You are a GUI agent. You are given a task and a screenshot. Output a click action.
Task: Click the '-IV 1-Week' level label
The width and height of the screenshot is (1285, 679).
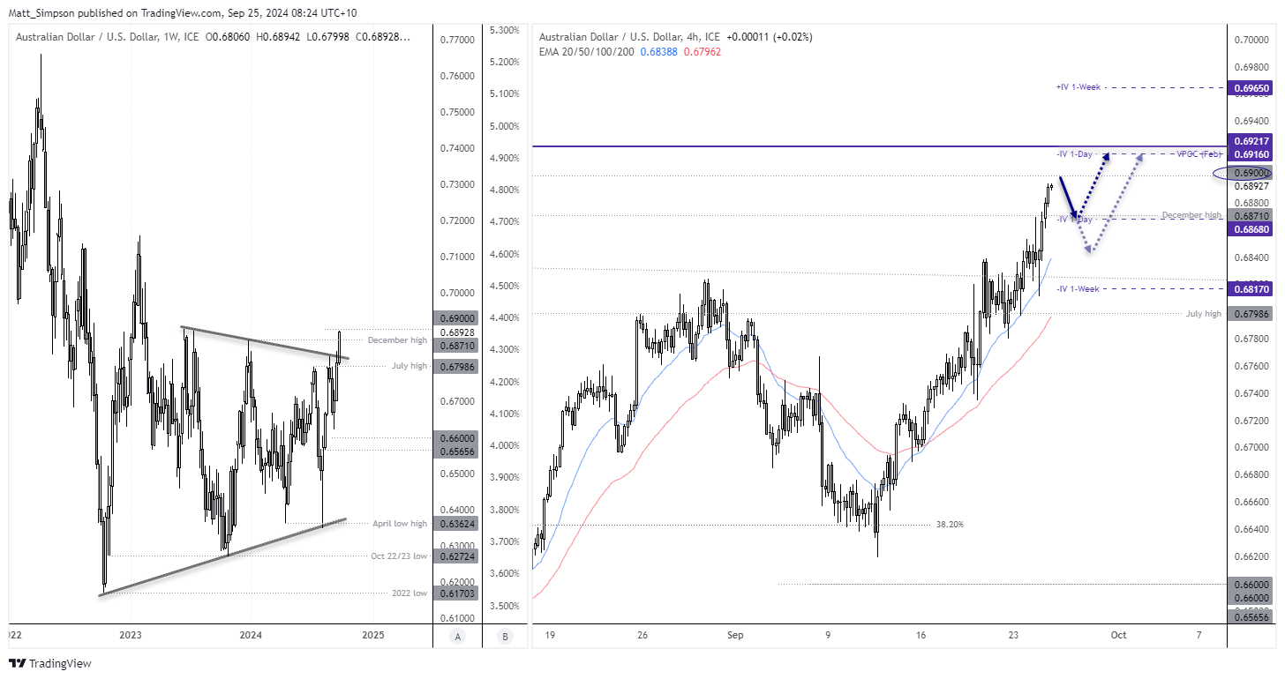1077,288
